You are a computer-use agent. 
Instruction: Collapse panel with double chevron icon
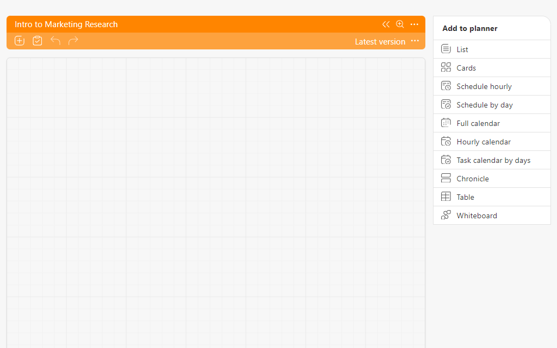tap(386, 24)
